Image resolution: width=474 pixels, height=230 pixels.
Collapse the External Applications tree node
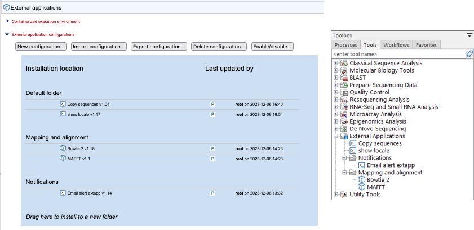click(x=335, y=136)
